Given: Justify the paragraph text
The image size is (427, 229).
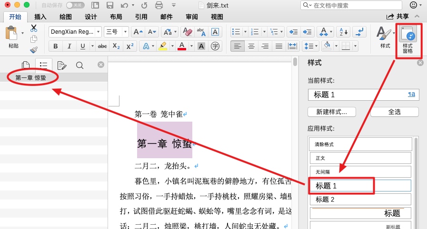Looking at the screenshot, I should point(279,46).
